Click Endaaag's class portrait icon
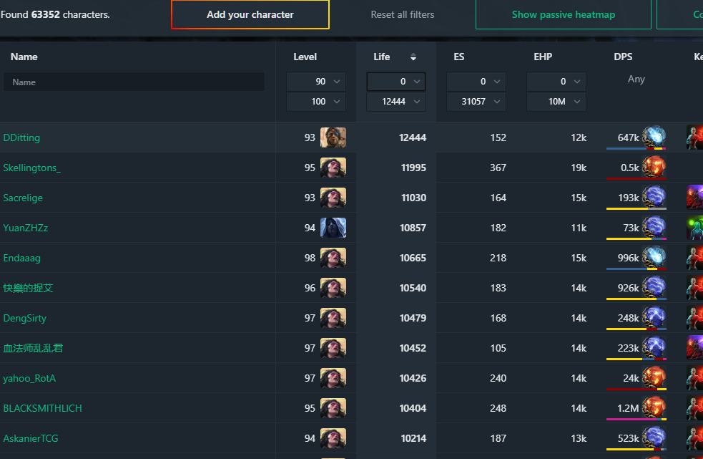The image size is (703, 459). 333,258
